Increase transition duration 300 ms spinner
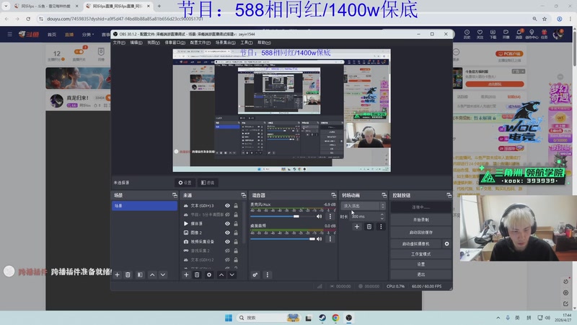 click(382, 214)
